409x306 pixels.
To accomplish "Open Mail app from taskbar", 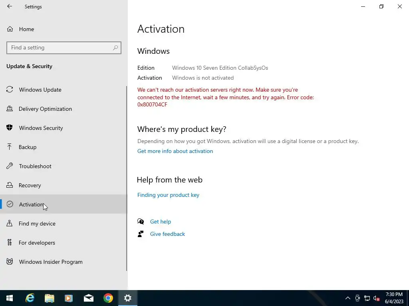I will 88,298.
